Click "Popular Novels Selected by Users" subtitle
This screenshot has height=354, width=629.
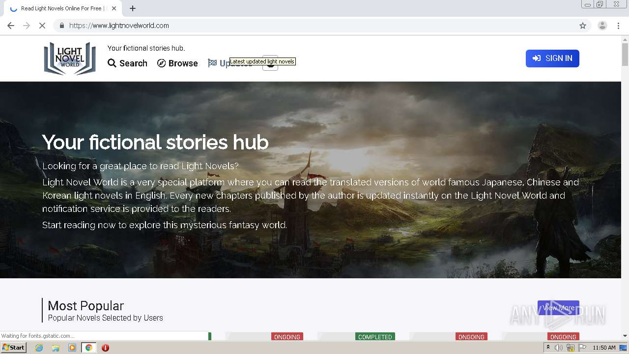105,318
